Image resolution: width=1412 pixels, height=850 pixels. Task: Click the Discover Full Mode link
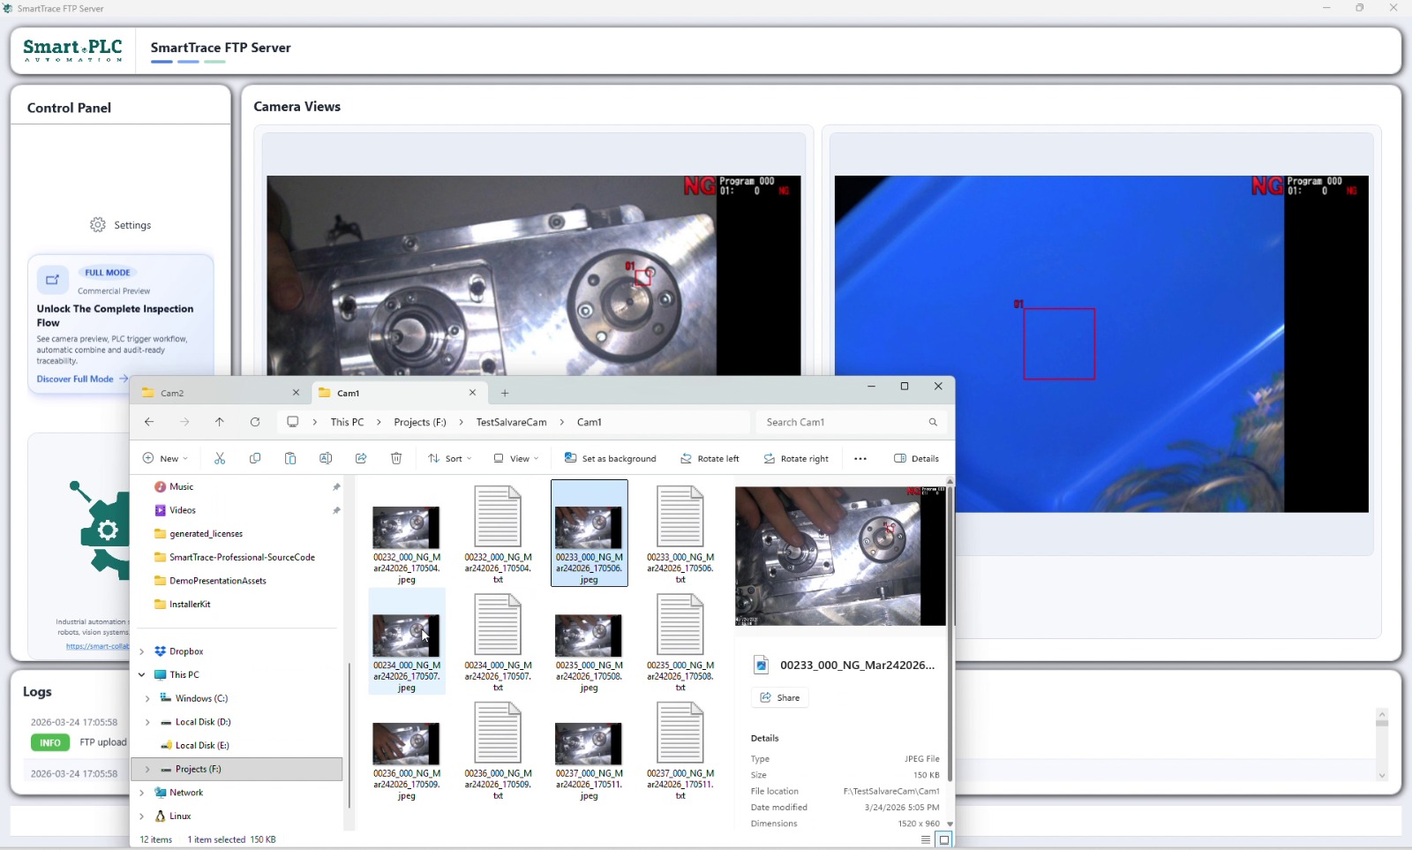tap(81, 379)
